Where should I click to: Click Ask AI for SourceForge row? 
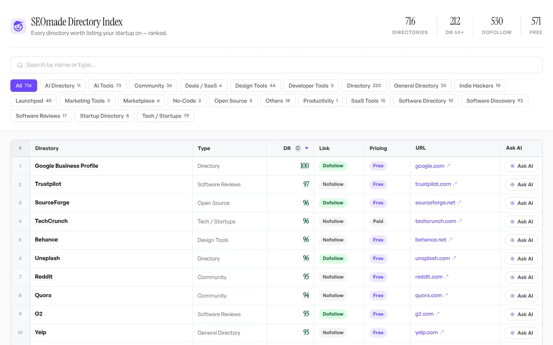click(x=521, y=203)
